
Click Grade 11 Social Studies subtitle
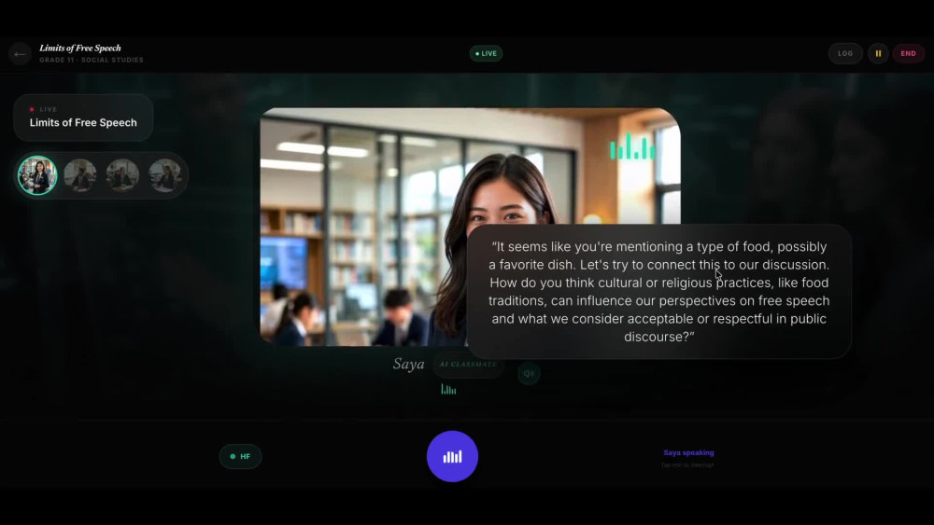click(x=92, y=60)
